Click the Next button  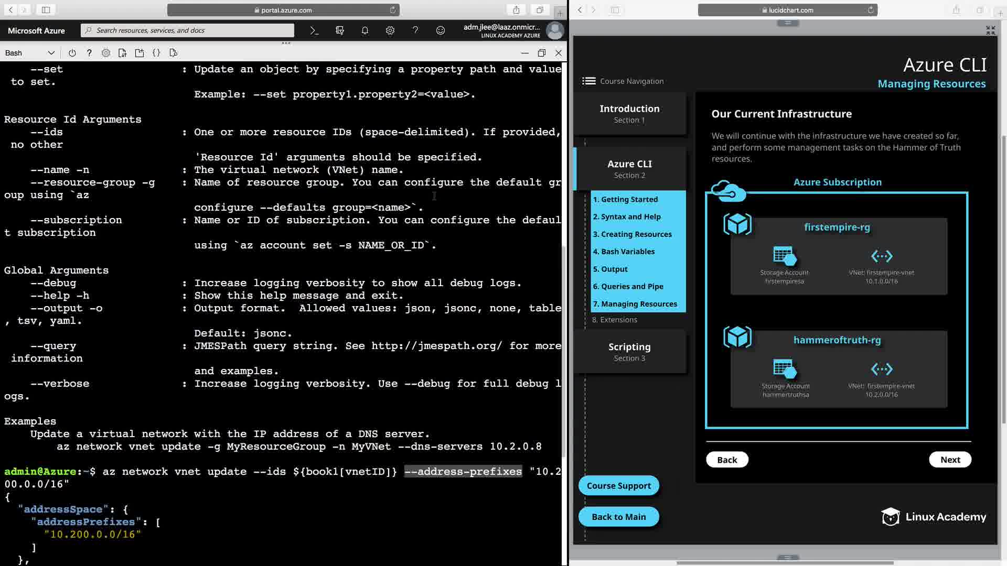click(950, 460)
